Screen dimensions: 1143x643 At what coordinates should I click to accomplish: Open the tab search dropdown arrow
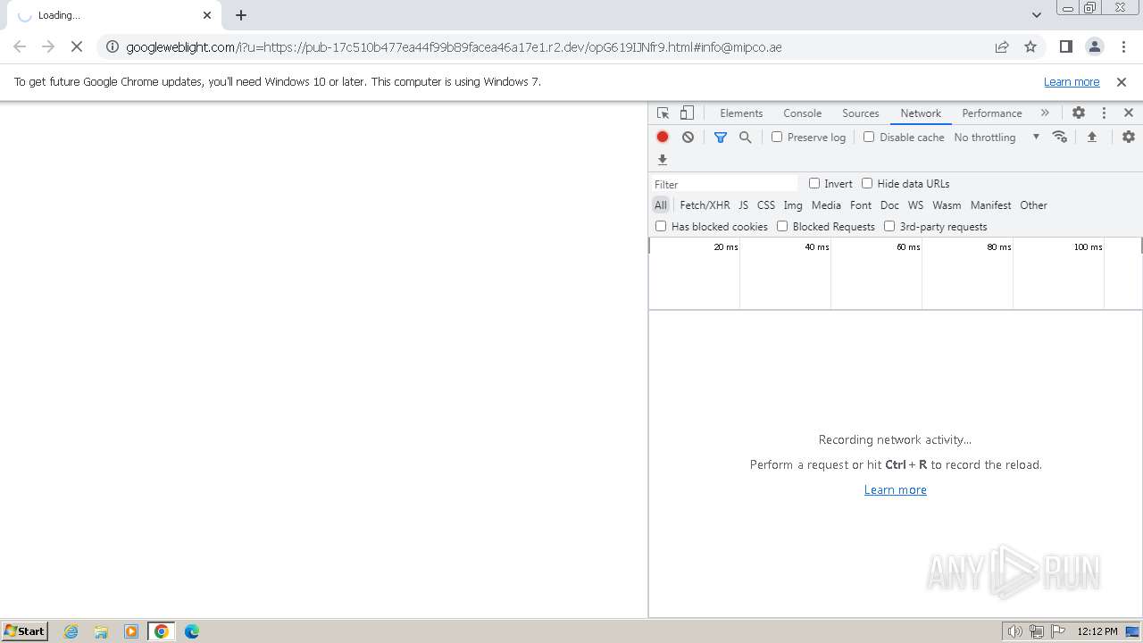coord(1037,15)
